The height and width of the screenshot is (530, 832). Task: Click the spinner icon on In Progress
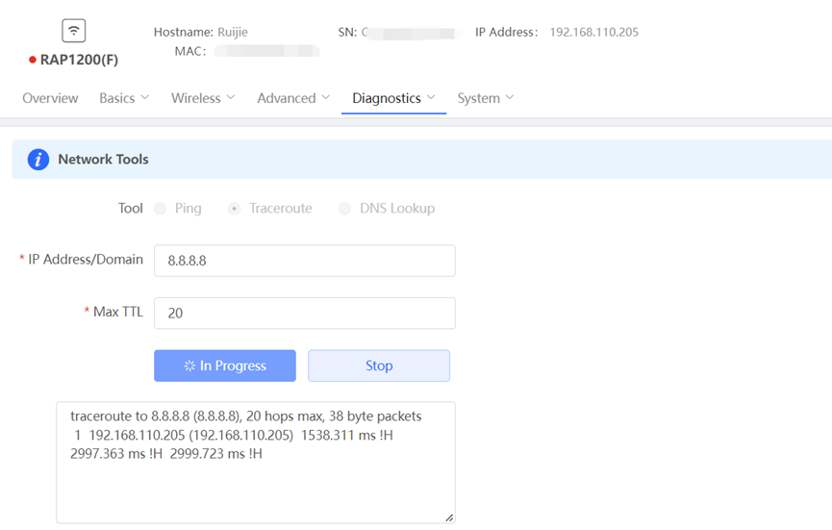pos(189,366)
